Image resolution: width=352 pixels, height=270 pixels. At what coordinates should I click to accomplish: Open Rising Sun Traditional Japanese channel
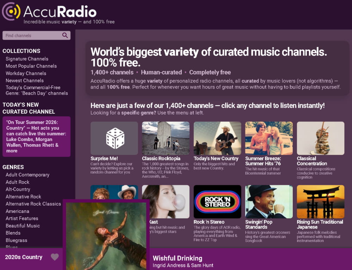(321, 202)
